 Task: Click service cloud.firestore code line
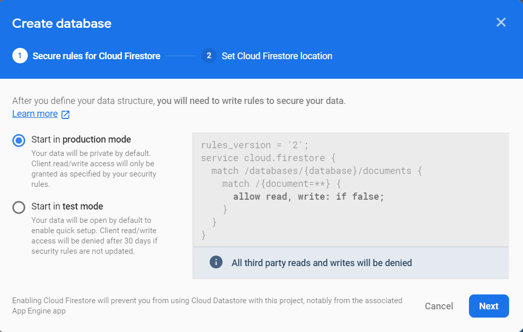tap(268, 158)
